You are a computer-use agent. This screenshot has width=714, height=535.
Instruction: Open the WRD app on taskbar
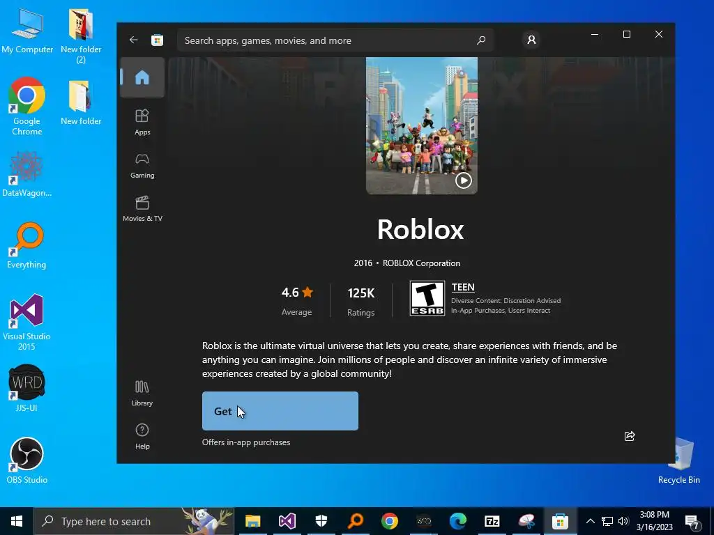[x=424, y=521]
